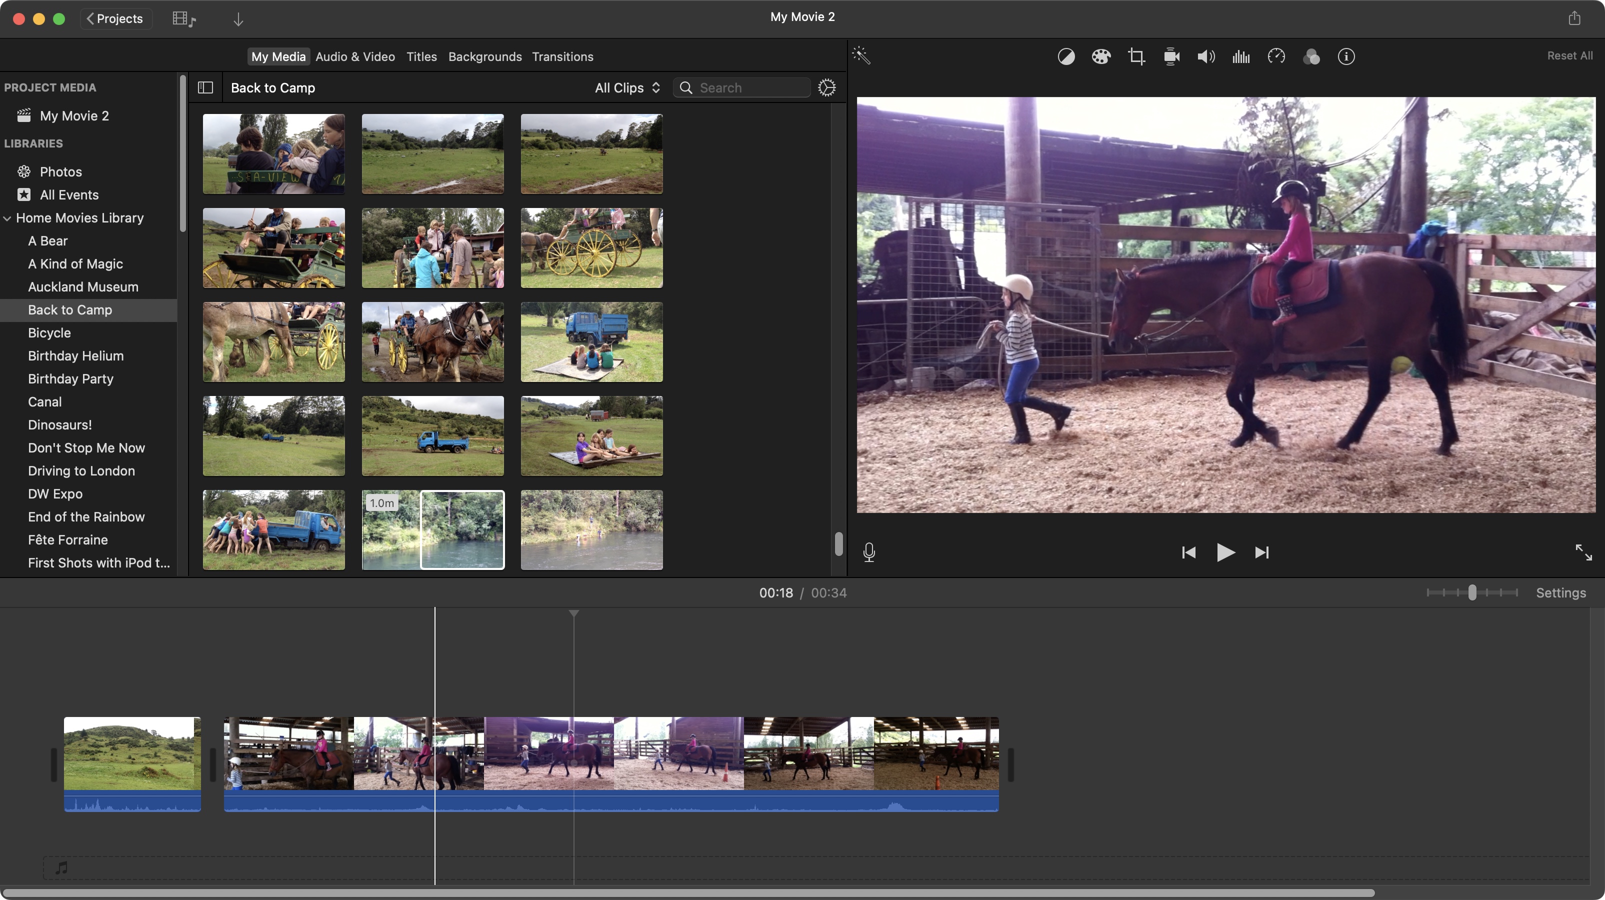Click Reset All adjustments

pos(1569,55)
